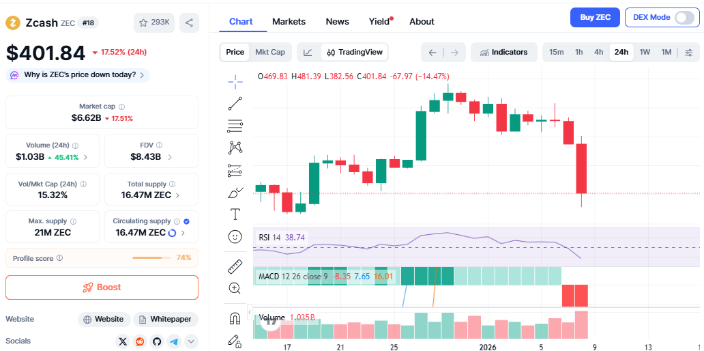Expand the Total supply details arrow

[178, 195]
